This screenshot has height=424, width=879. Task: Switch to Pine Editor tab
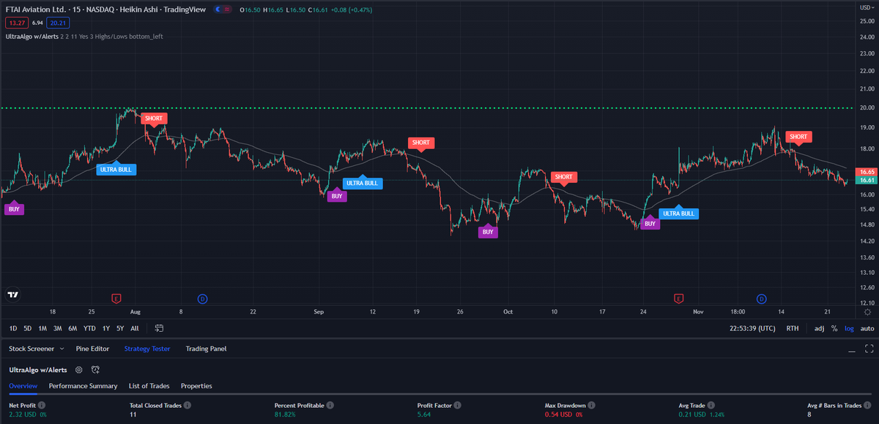[92, 349]
